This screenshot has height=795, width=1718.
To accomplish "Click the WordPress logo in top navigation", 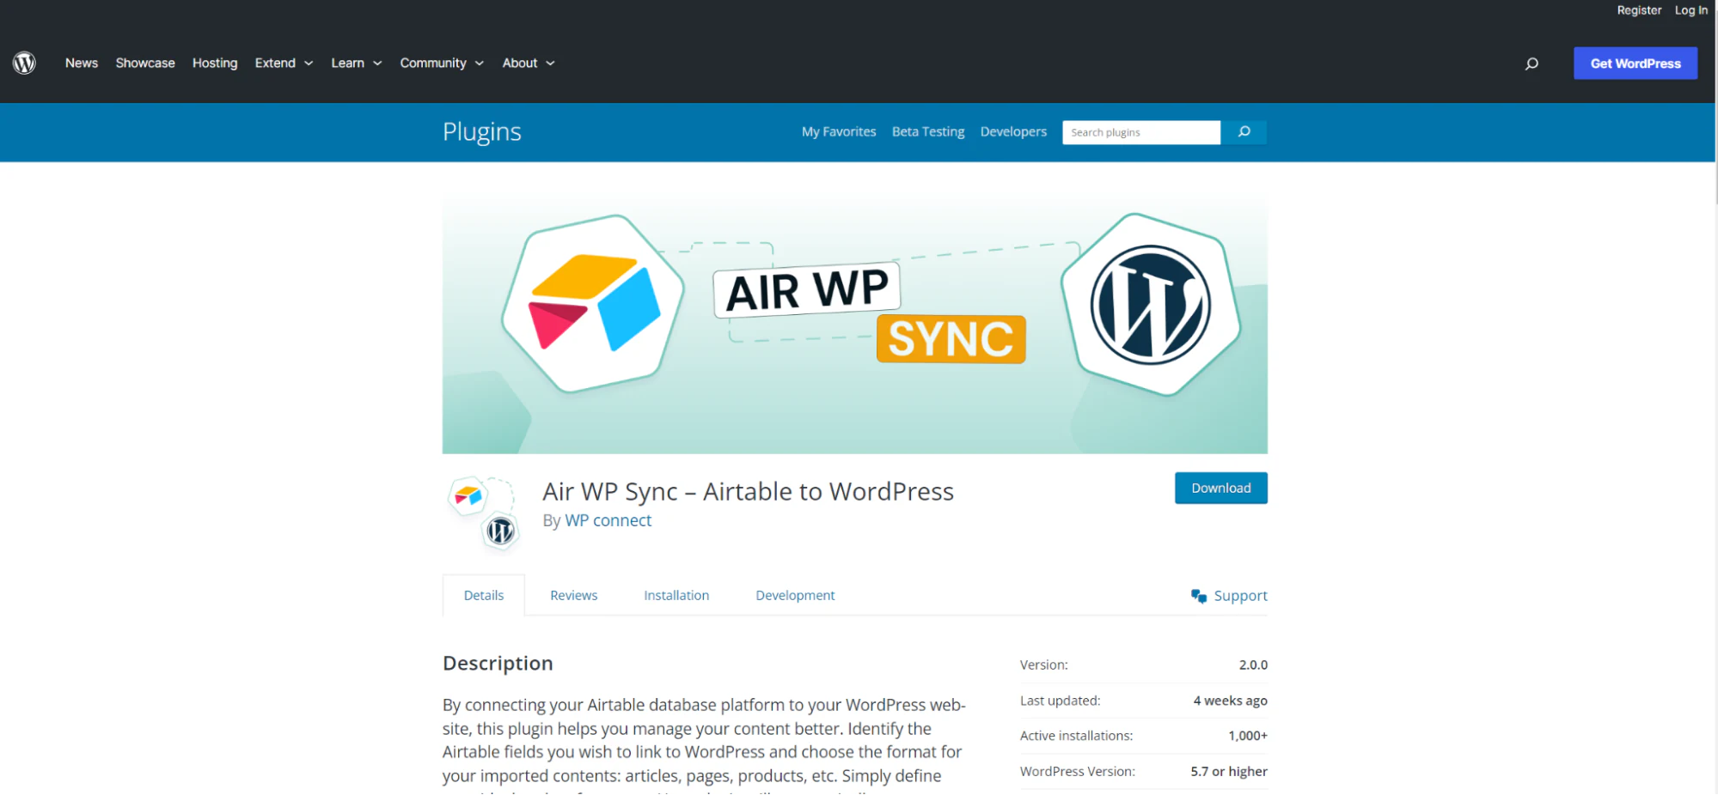I will pyautogui.click(x=24, y=63).
